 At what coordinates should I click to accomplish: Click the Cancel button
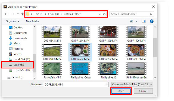(x=143, y=91)
